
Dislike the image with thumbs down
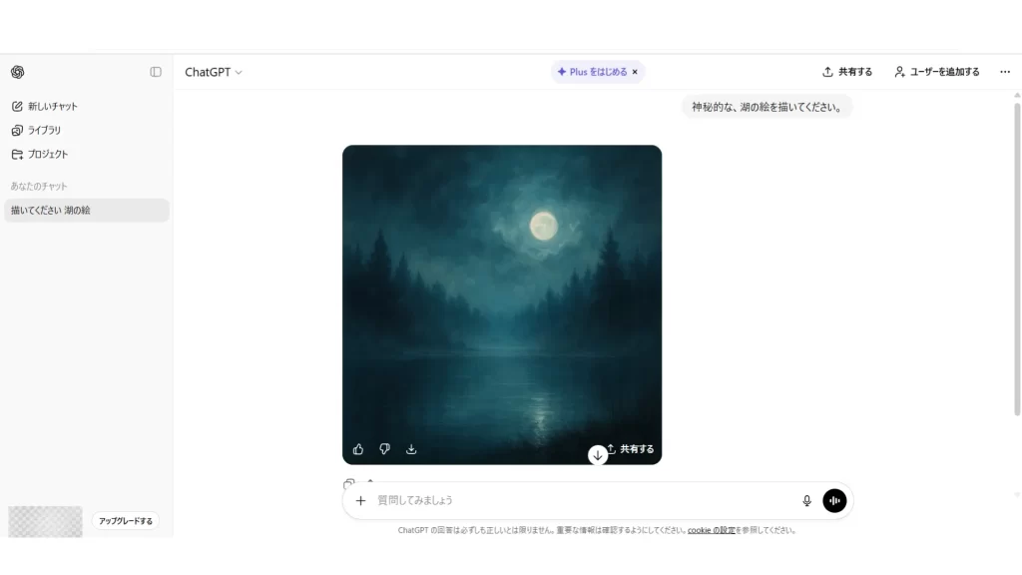pyautogui.click(x=384, y=449)
